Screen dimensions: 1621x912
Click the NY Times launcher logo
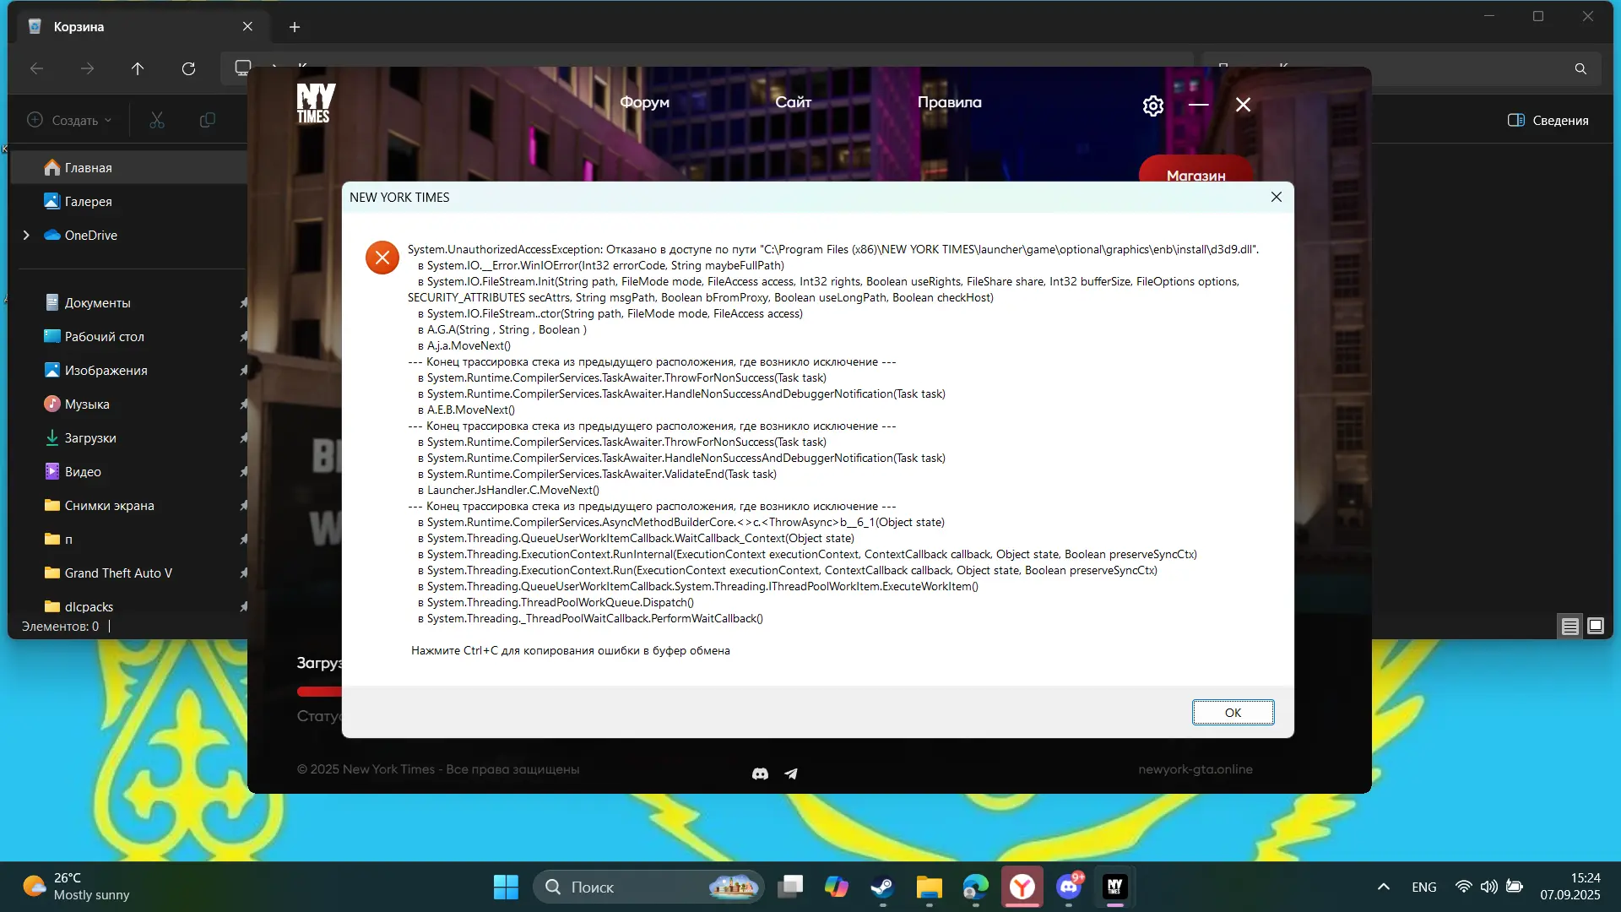316,103
